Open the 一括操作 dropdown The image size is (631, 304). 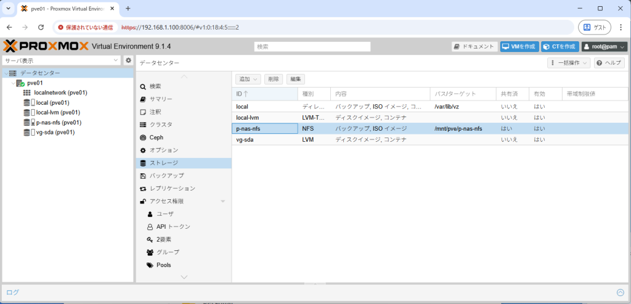pos(569,64)
